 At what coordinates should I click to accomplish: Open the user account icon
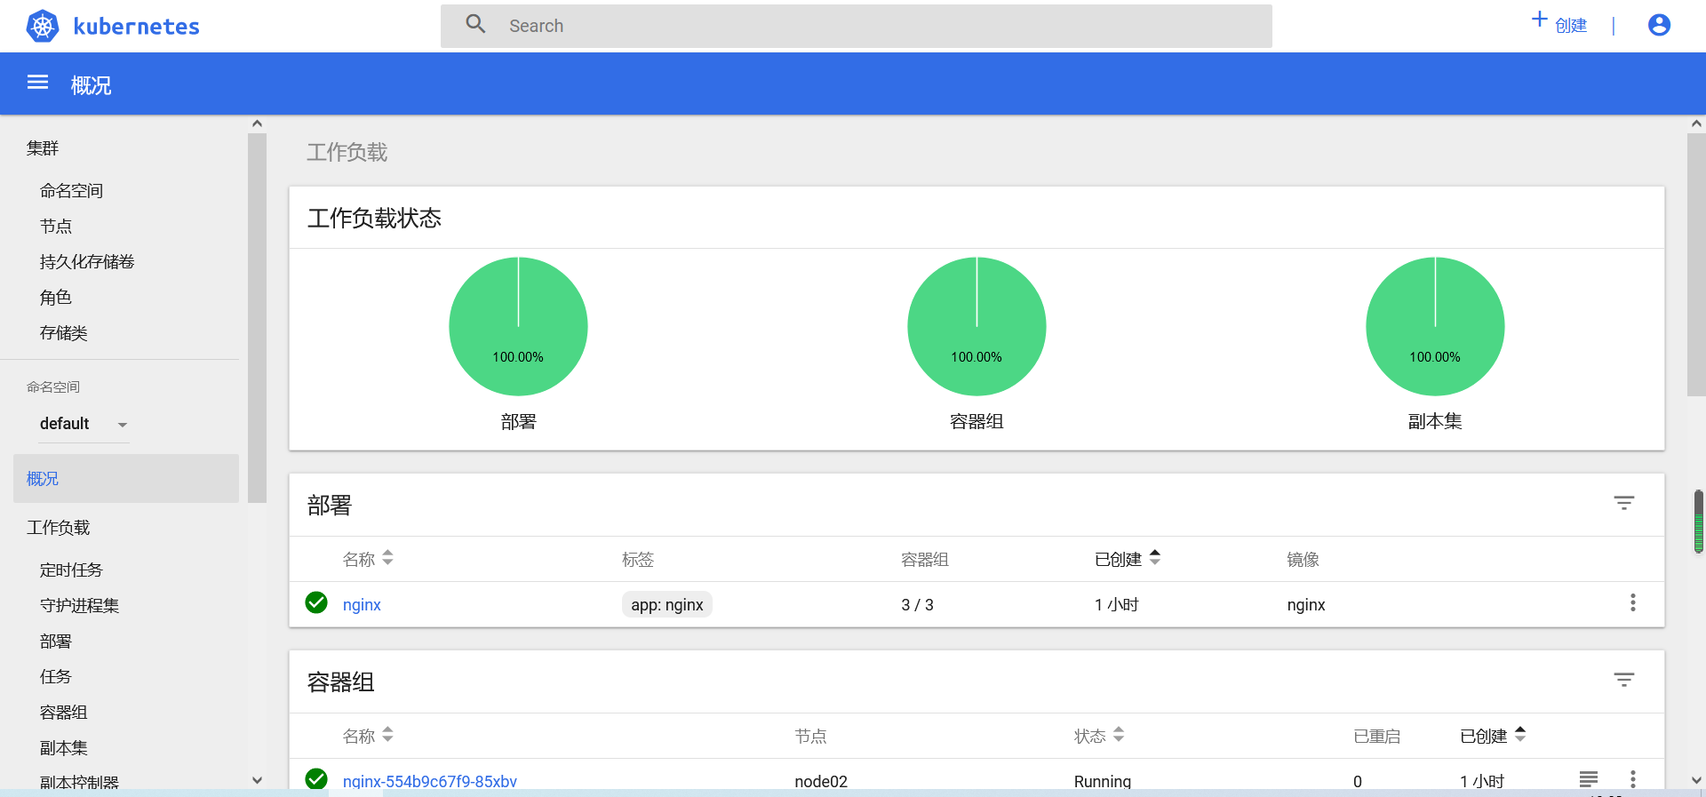point(1659,25)
